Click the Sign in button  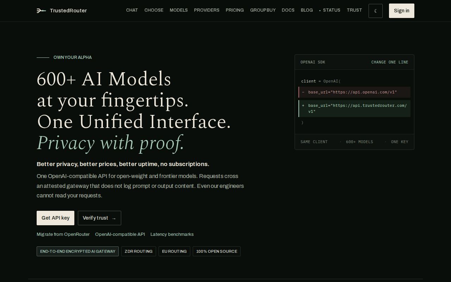click(x=402, y=11)
